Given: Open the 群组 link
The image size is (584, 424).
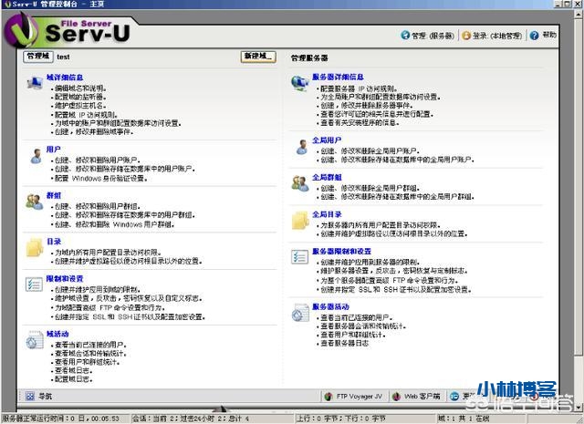Looking at the screenshot, I should [54, 195].
